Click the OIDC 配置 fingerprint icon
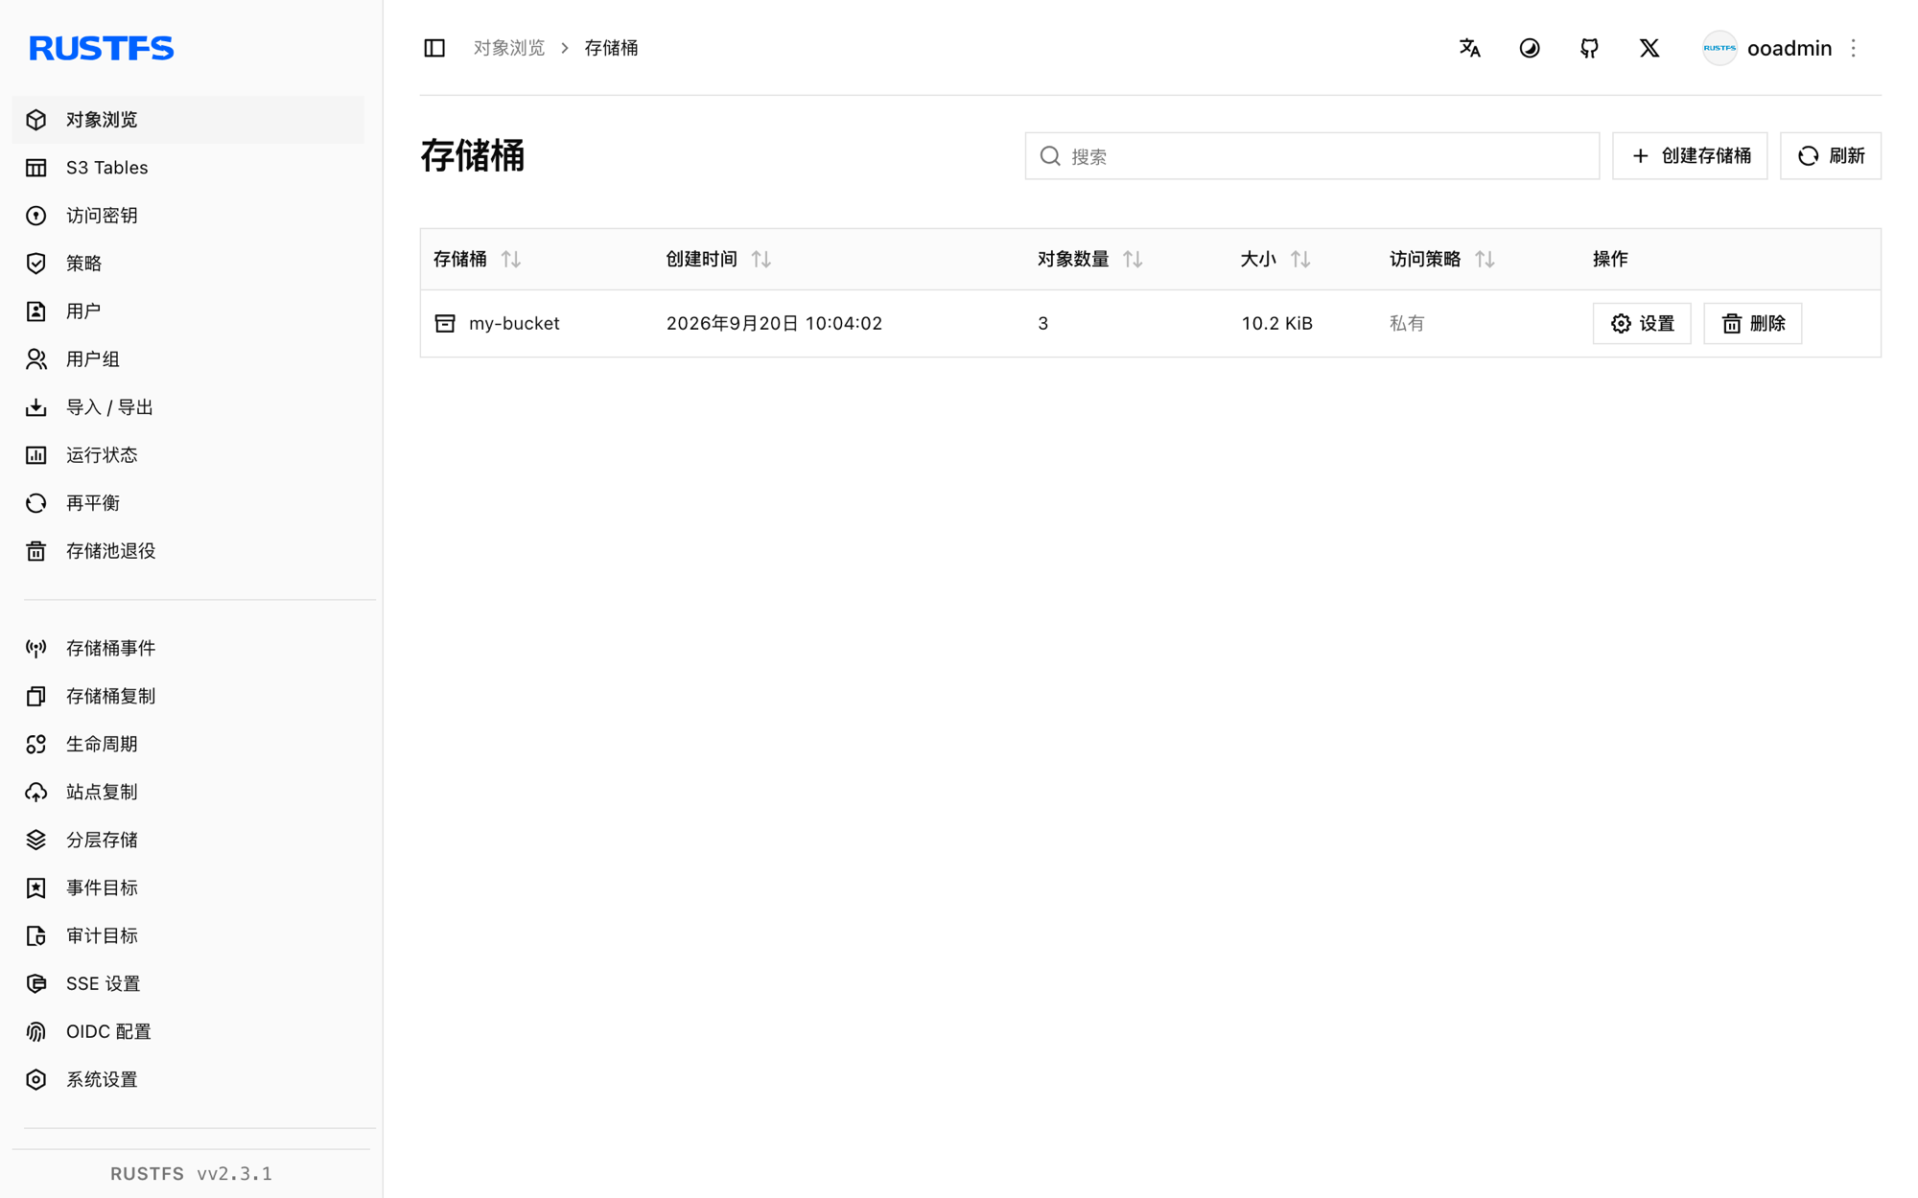Image resolution: width=1918 pixels, height=1198 pixels. click(x=36, y=1032)
